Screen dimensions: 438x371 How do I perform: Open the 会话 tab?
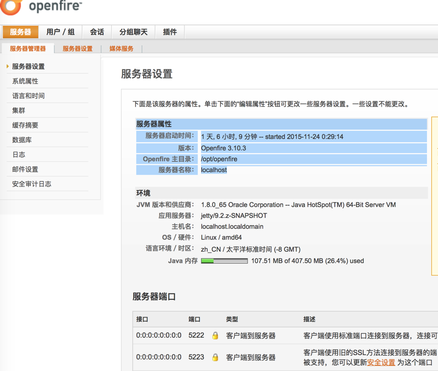pos(97,32)
